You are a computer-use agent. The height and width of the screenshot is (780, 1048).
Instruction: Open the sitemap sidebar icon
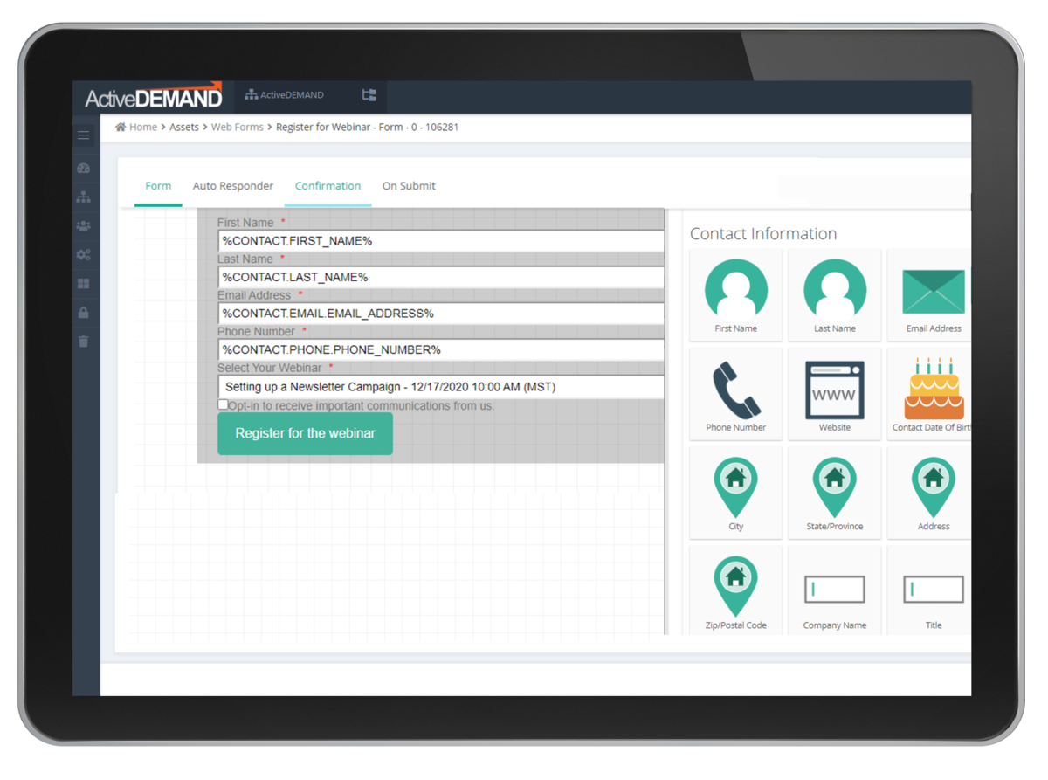point(84,197)
